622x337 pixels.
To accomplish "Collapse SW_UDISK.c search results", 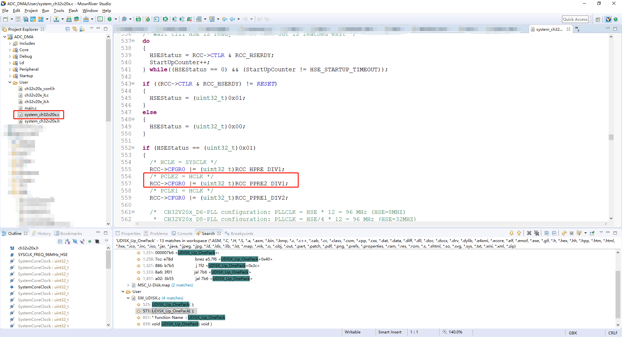I will point(128,298).
